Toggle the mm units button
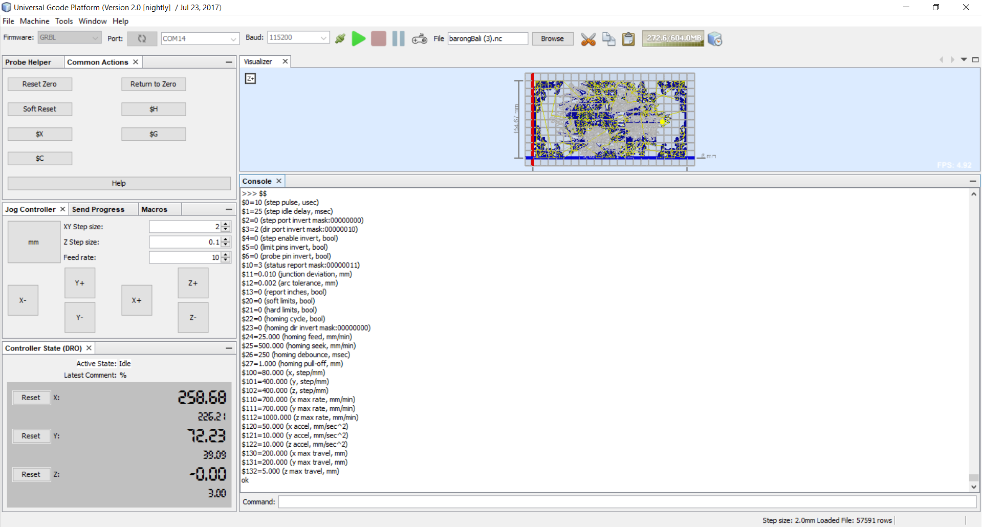Image resolution: width=982 pixels, height=527 pixels. [x=34, y=242]
